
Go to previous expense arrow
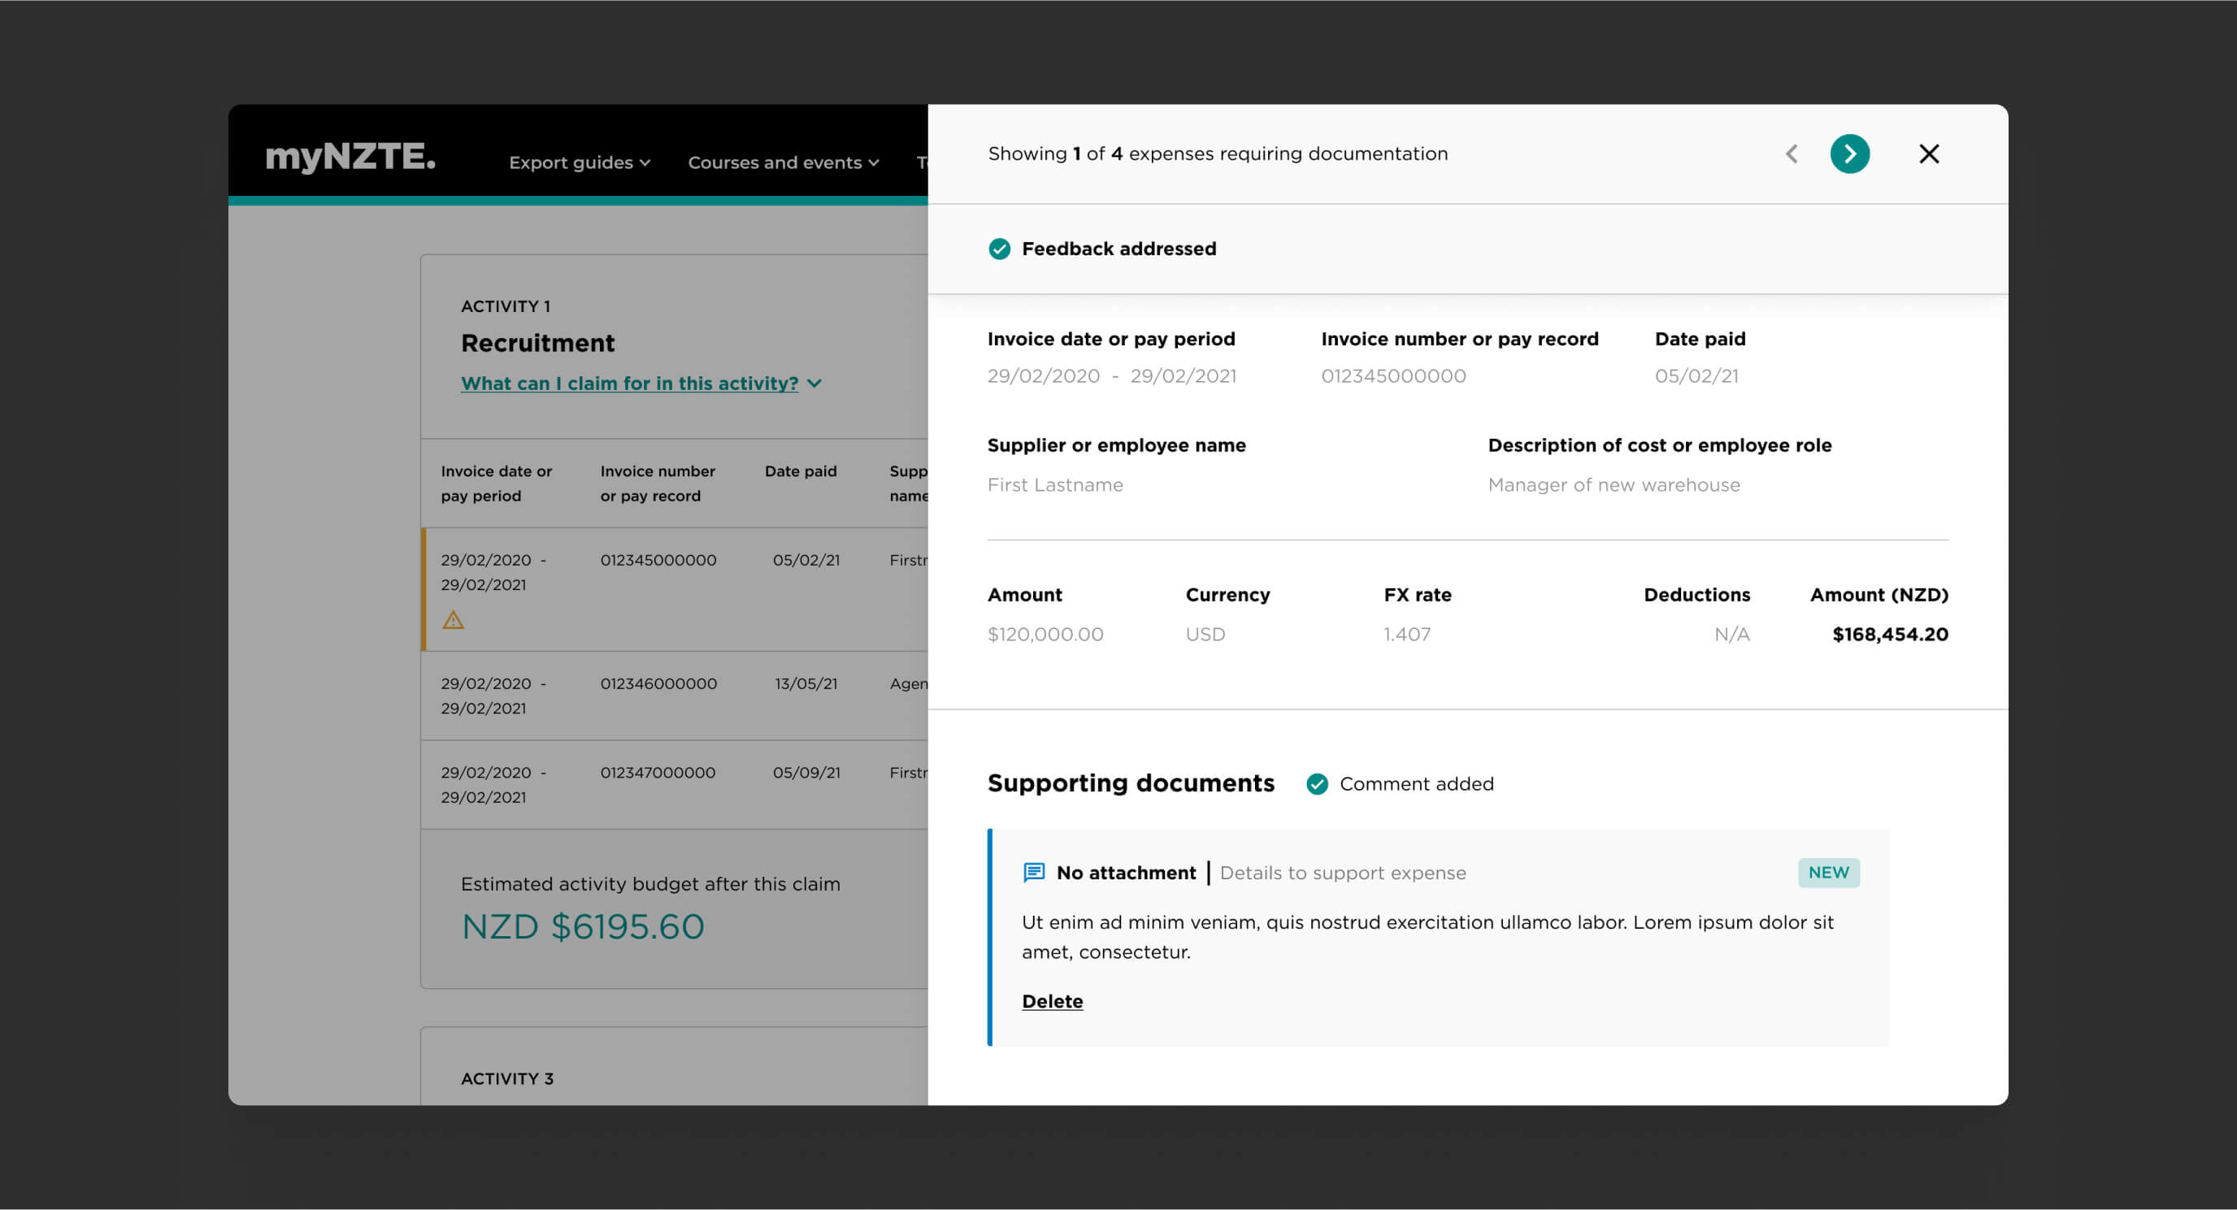1792,154
